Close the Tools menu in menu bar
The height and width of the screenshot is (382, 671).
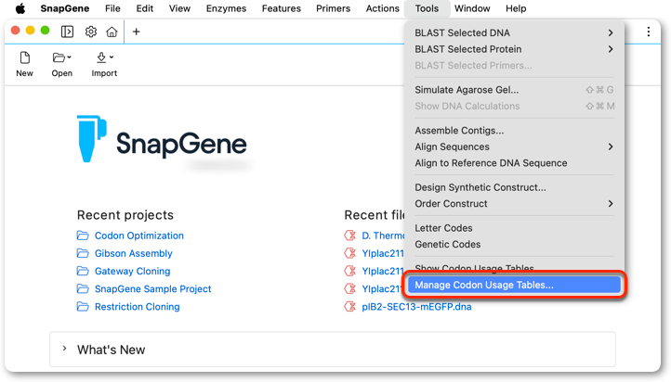pos(427,8)
